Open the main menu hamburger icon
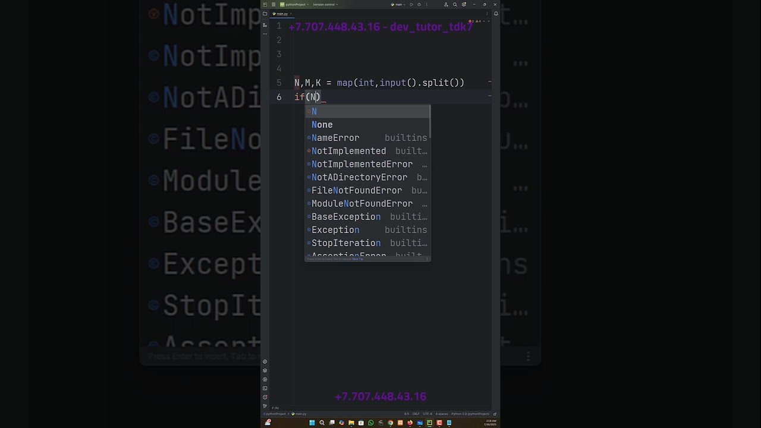The image size is (761, 428). point(273,4)
